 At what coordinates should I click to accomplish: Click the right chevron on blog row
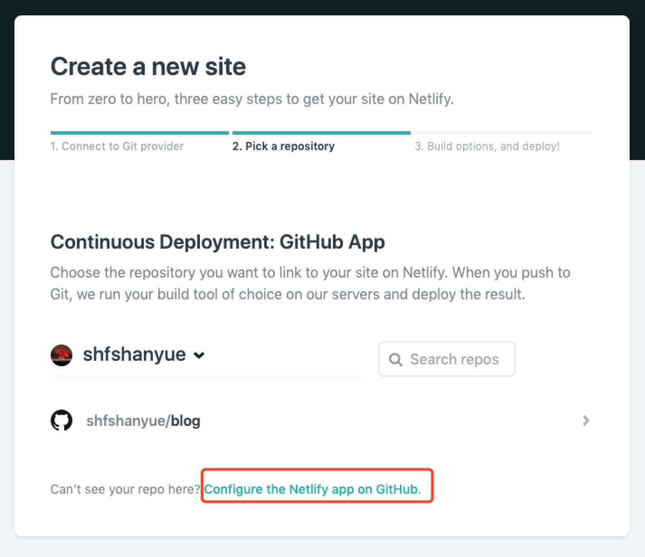pyautogui.click(x=586, y=420)
